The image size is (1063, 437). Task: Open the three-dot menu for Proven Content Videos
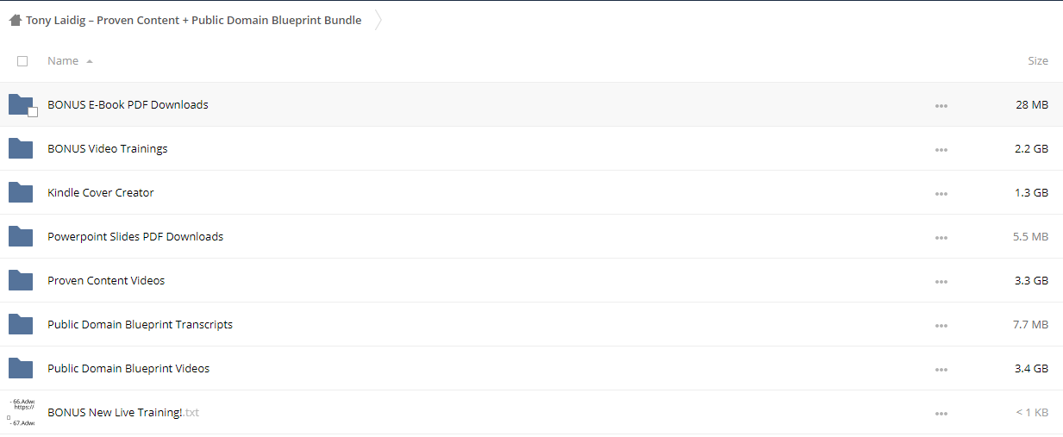point(941,281)
